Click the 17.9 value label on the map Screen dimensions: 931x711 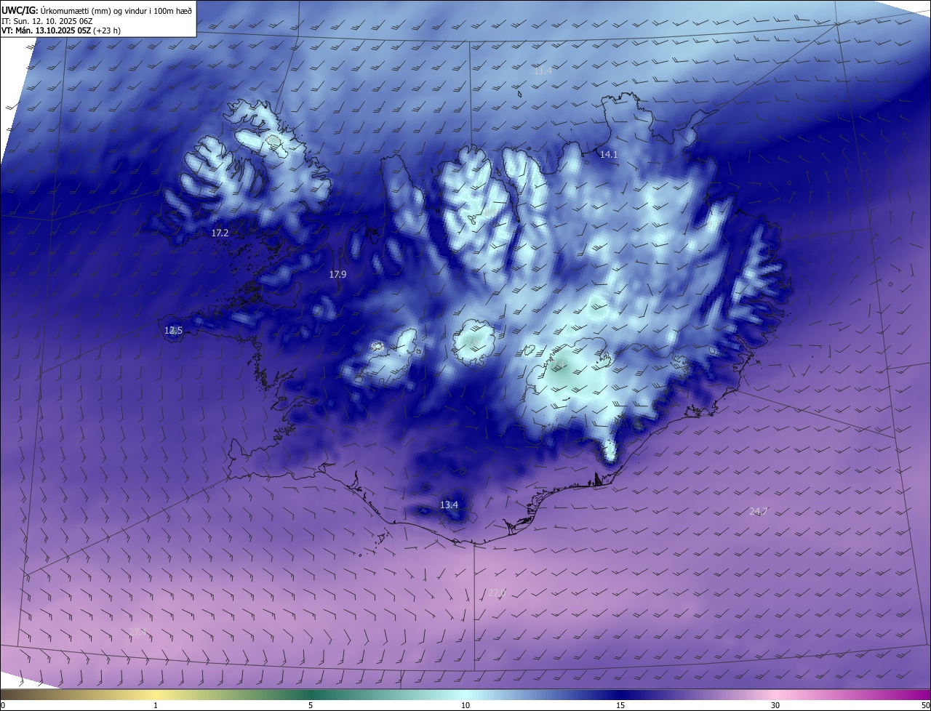(x=337, y=274)
